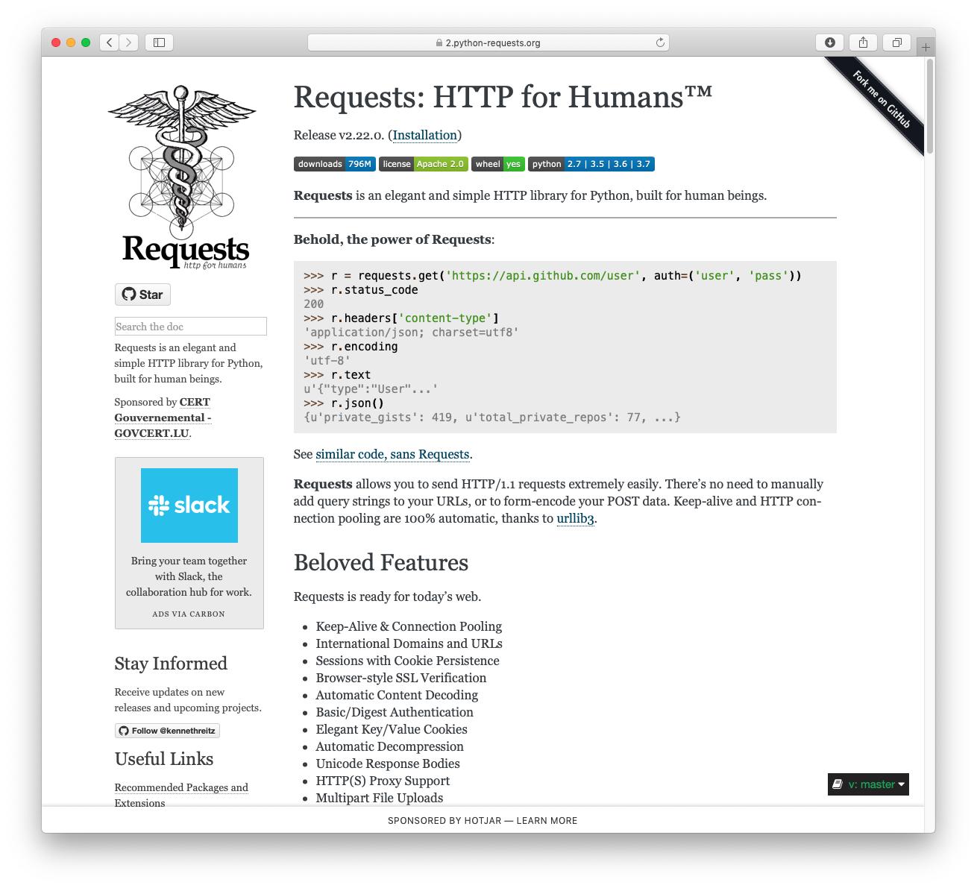Click Automatic Decompression list item
The height and width of the screenshot is (888, 977).
pos(389,746)
